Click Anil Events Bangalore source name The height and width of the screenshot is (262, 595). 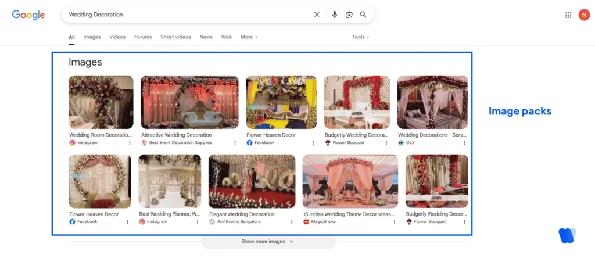pos(239,221)
